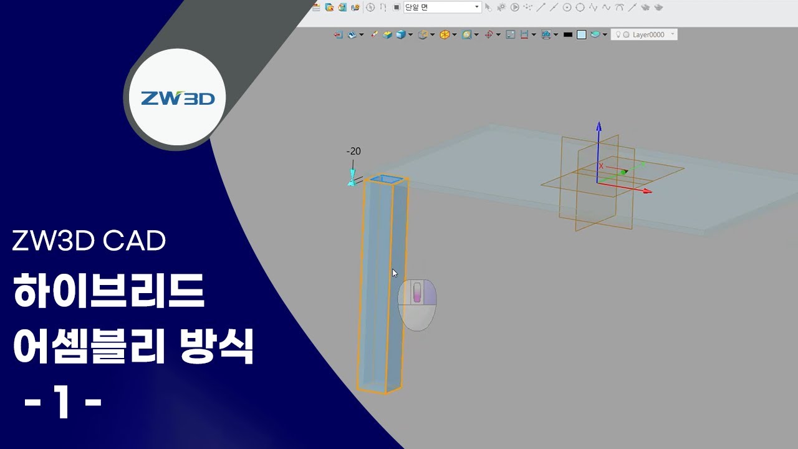Screen dimensions: 798x449
Task: Click the circled play arrow icon
Action: pos(514,7)
